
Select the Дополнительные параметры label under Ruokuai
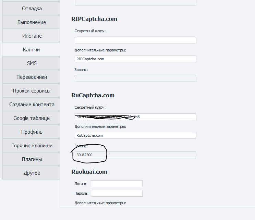pos(100,203)
